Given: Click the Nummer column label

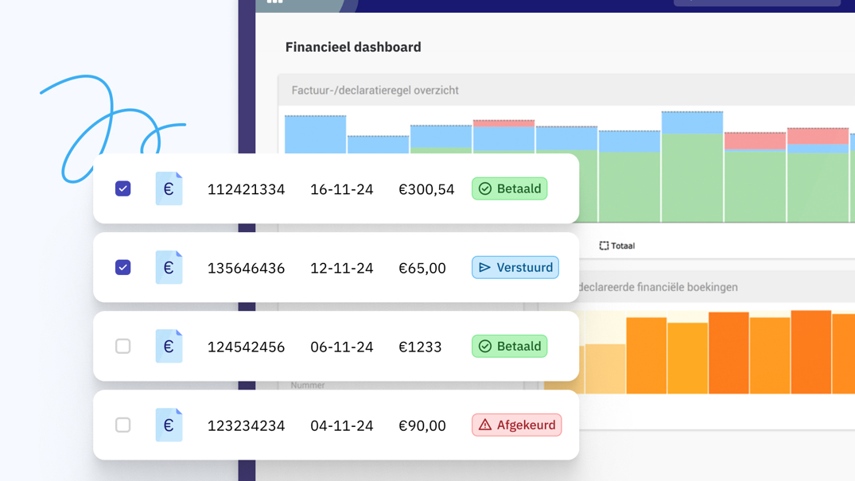Looking at the screenshot, I should point(307,386).
